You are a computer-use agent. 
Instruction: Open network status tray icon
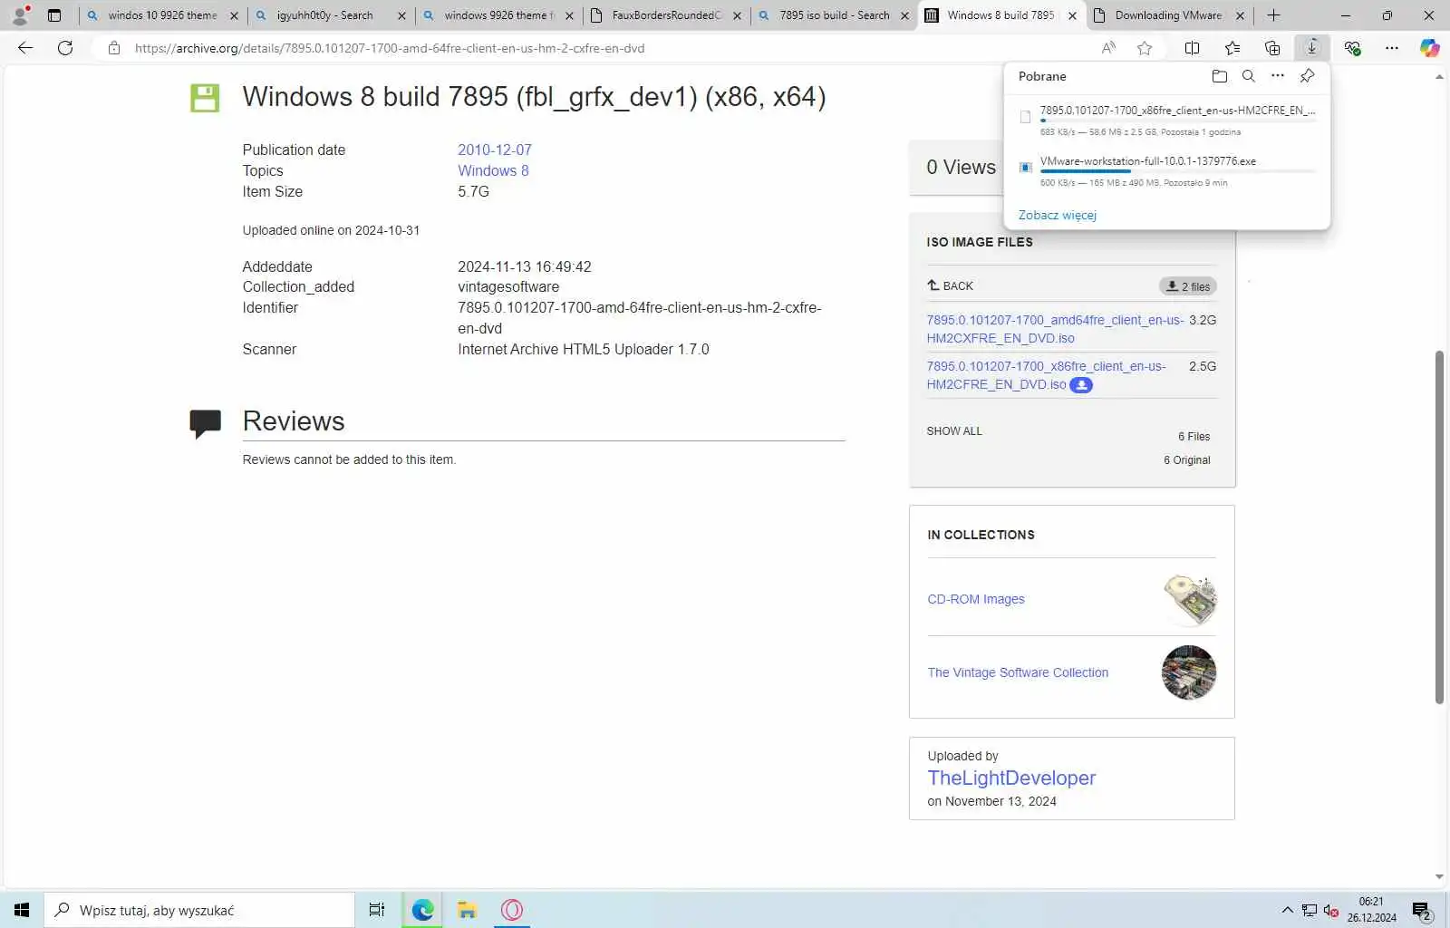point(1309,911)
